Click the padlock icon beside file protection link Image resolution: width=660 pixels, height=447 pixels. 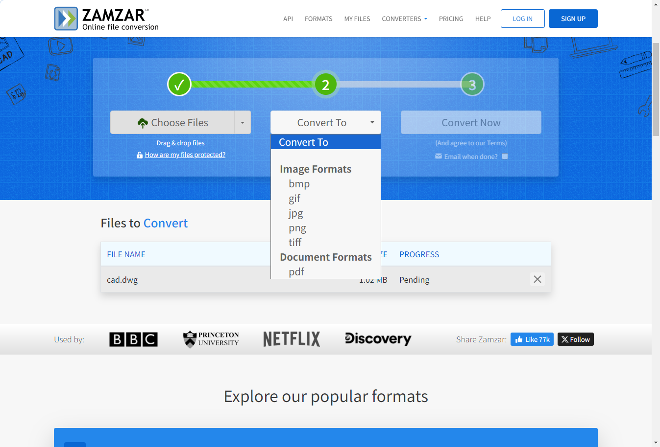140,155
